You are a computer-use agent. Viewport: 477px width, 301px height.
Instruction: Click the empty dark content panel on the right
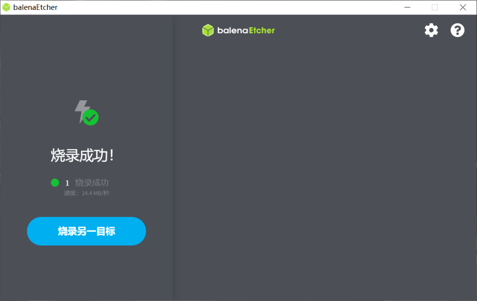(325, 174)
